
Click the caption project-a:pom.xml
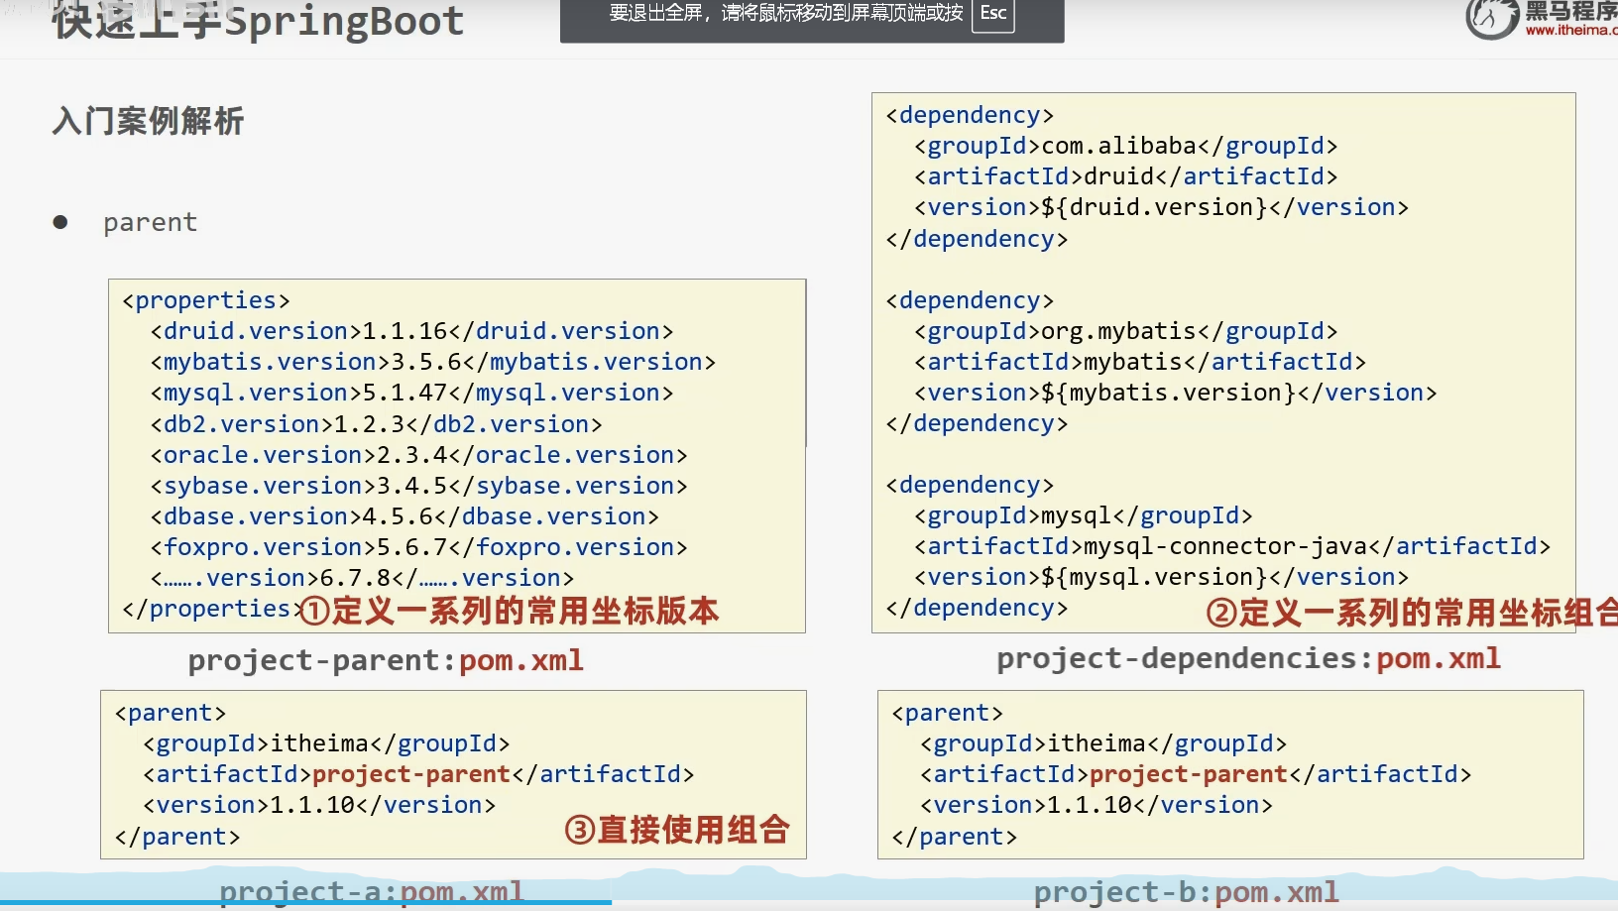(x=371, y=892)
